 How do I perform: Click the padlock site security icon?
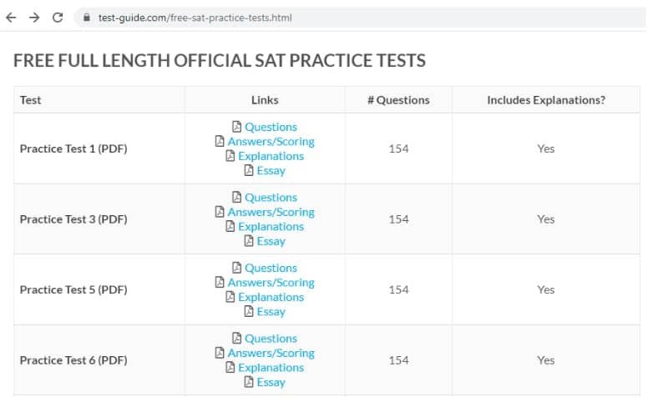click(86, 18)
